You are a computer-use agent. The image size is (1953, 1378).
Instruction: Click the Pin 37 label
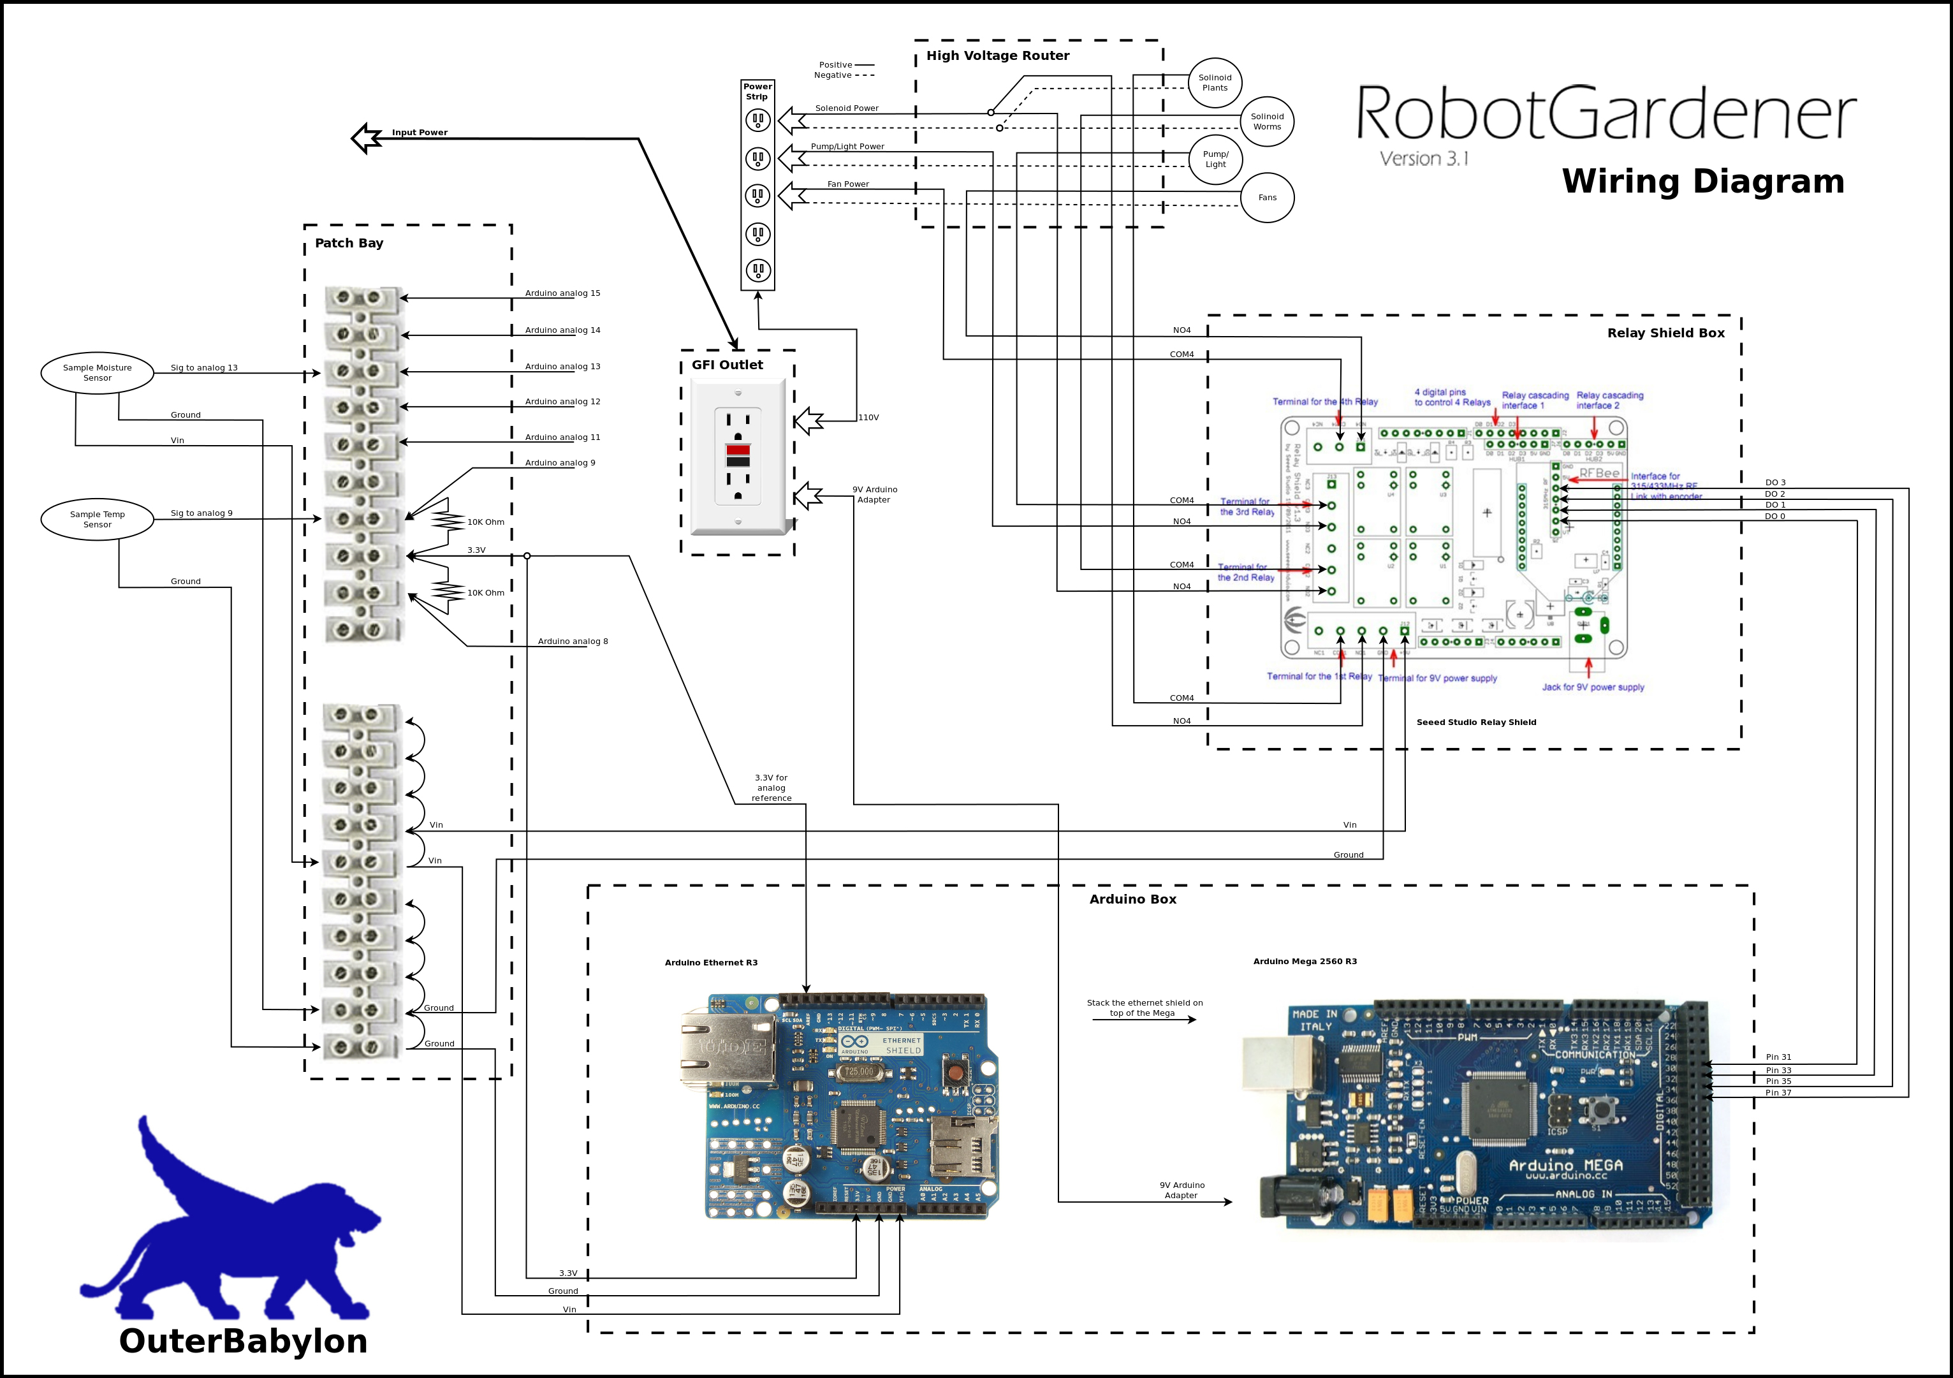click(1778, 1093)
